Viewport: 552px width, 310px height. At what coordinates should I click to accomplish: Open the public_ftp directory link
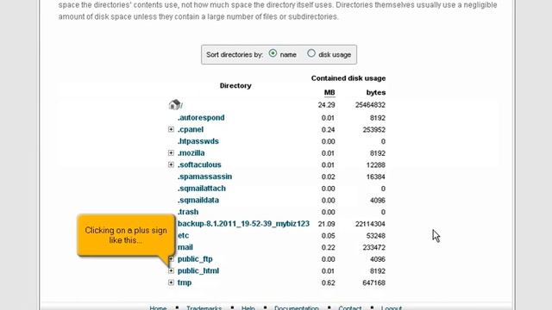[x=195, y=259]
